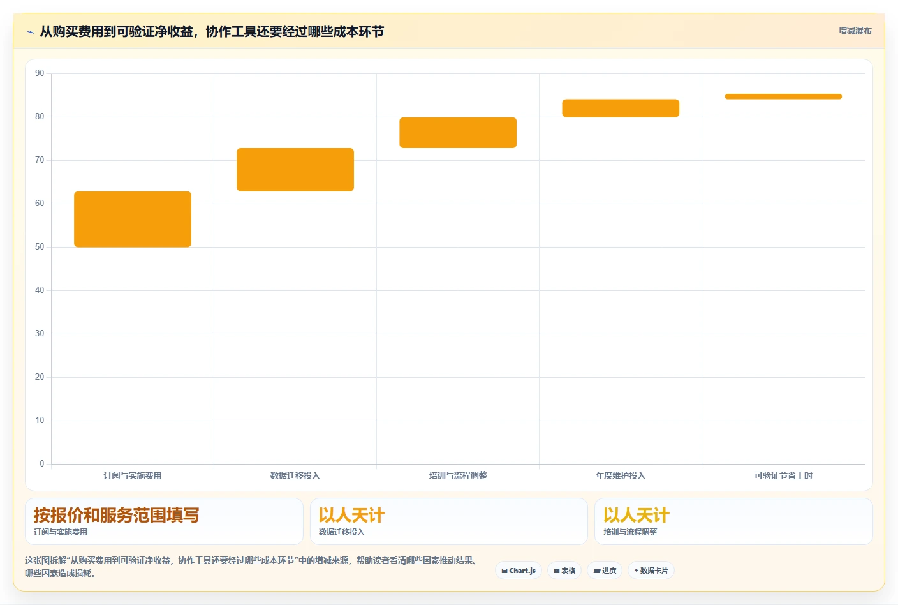Open the 以人天计 card for 培训与流程调整
Image resolution: width=898 pixels, height=605 pixels.
pos(733,521)
